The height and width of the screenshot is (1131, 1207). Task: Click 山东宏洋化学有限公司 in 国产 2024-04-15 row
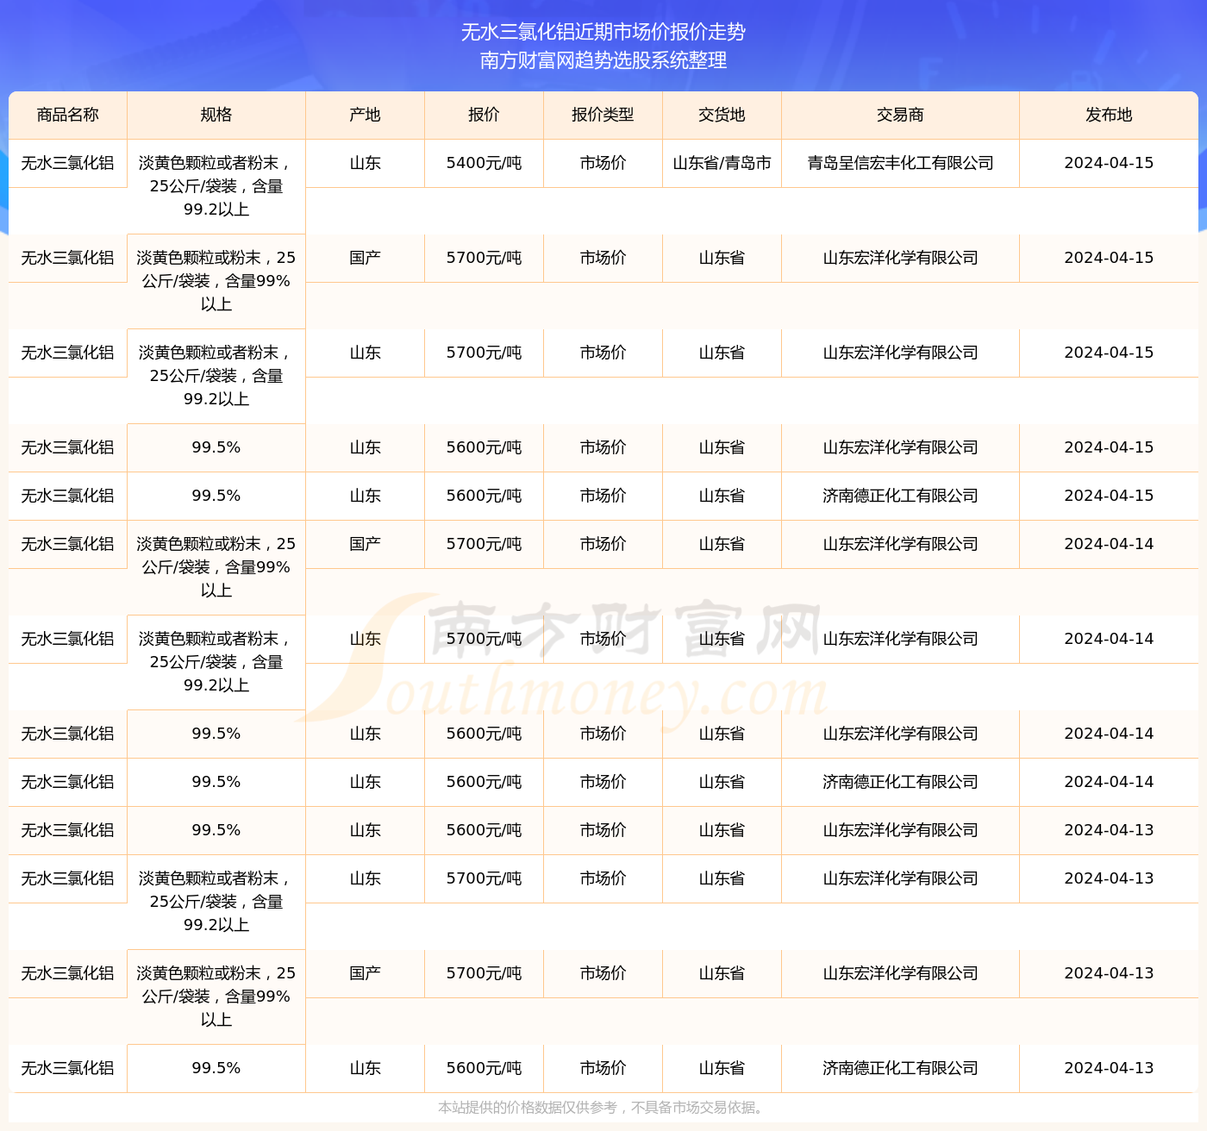[900, 258]
